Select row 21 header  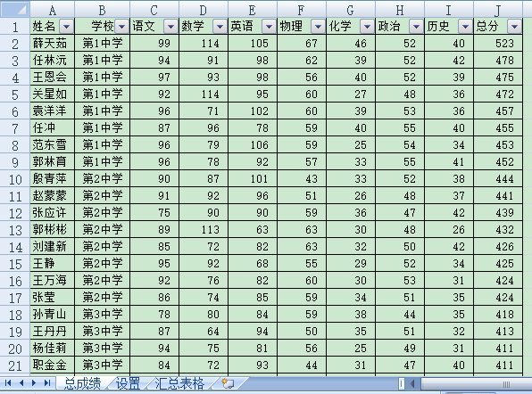15,365
